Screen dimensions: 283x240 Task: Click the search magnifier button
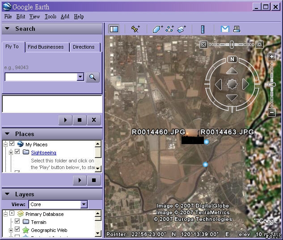click(93, 77)
